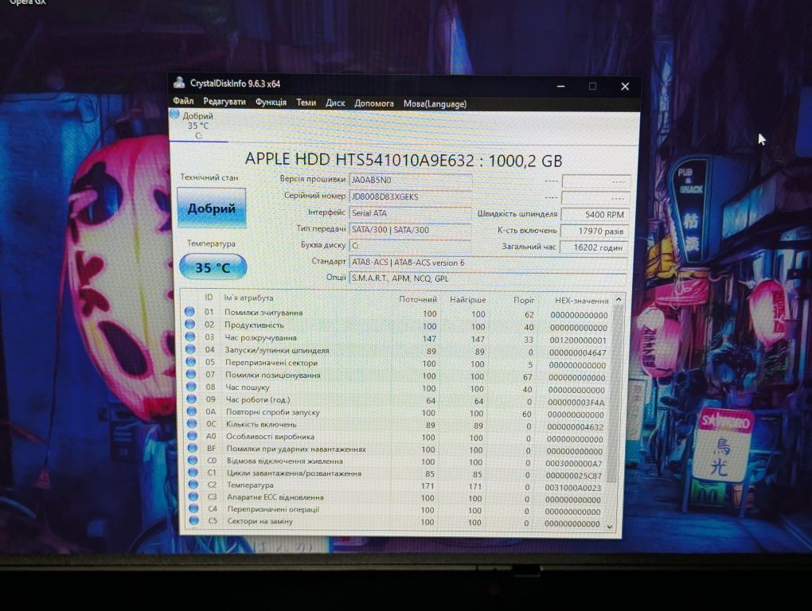The height and width of the screenshot is (611, 812).
Task: Click the transfer mode field SATA/300
Action: pos(410,230)
